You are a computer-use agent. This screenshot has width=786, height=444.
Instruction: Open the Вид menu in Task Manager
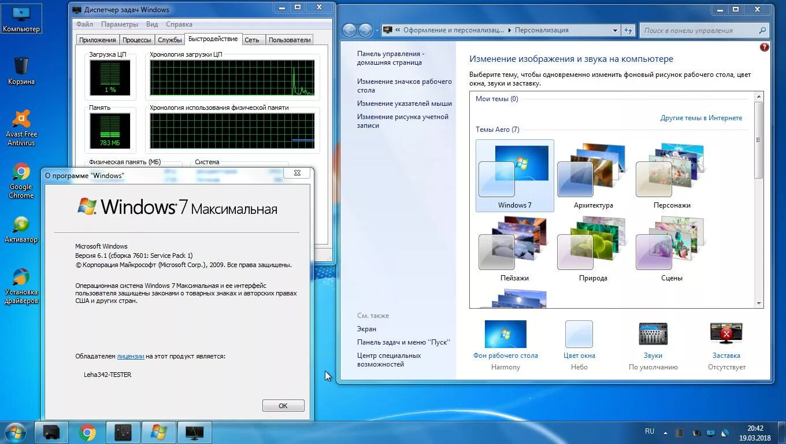point(152,24)
